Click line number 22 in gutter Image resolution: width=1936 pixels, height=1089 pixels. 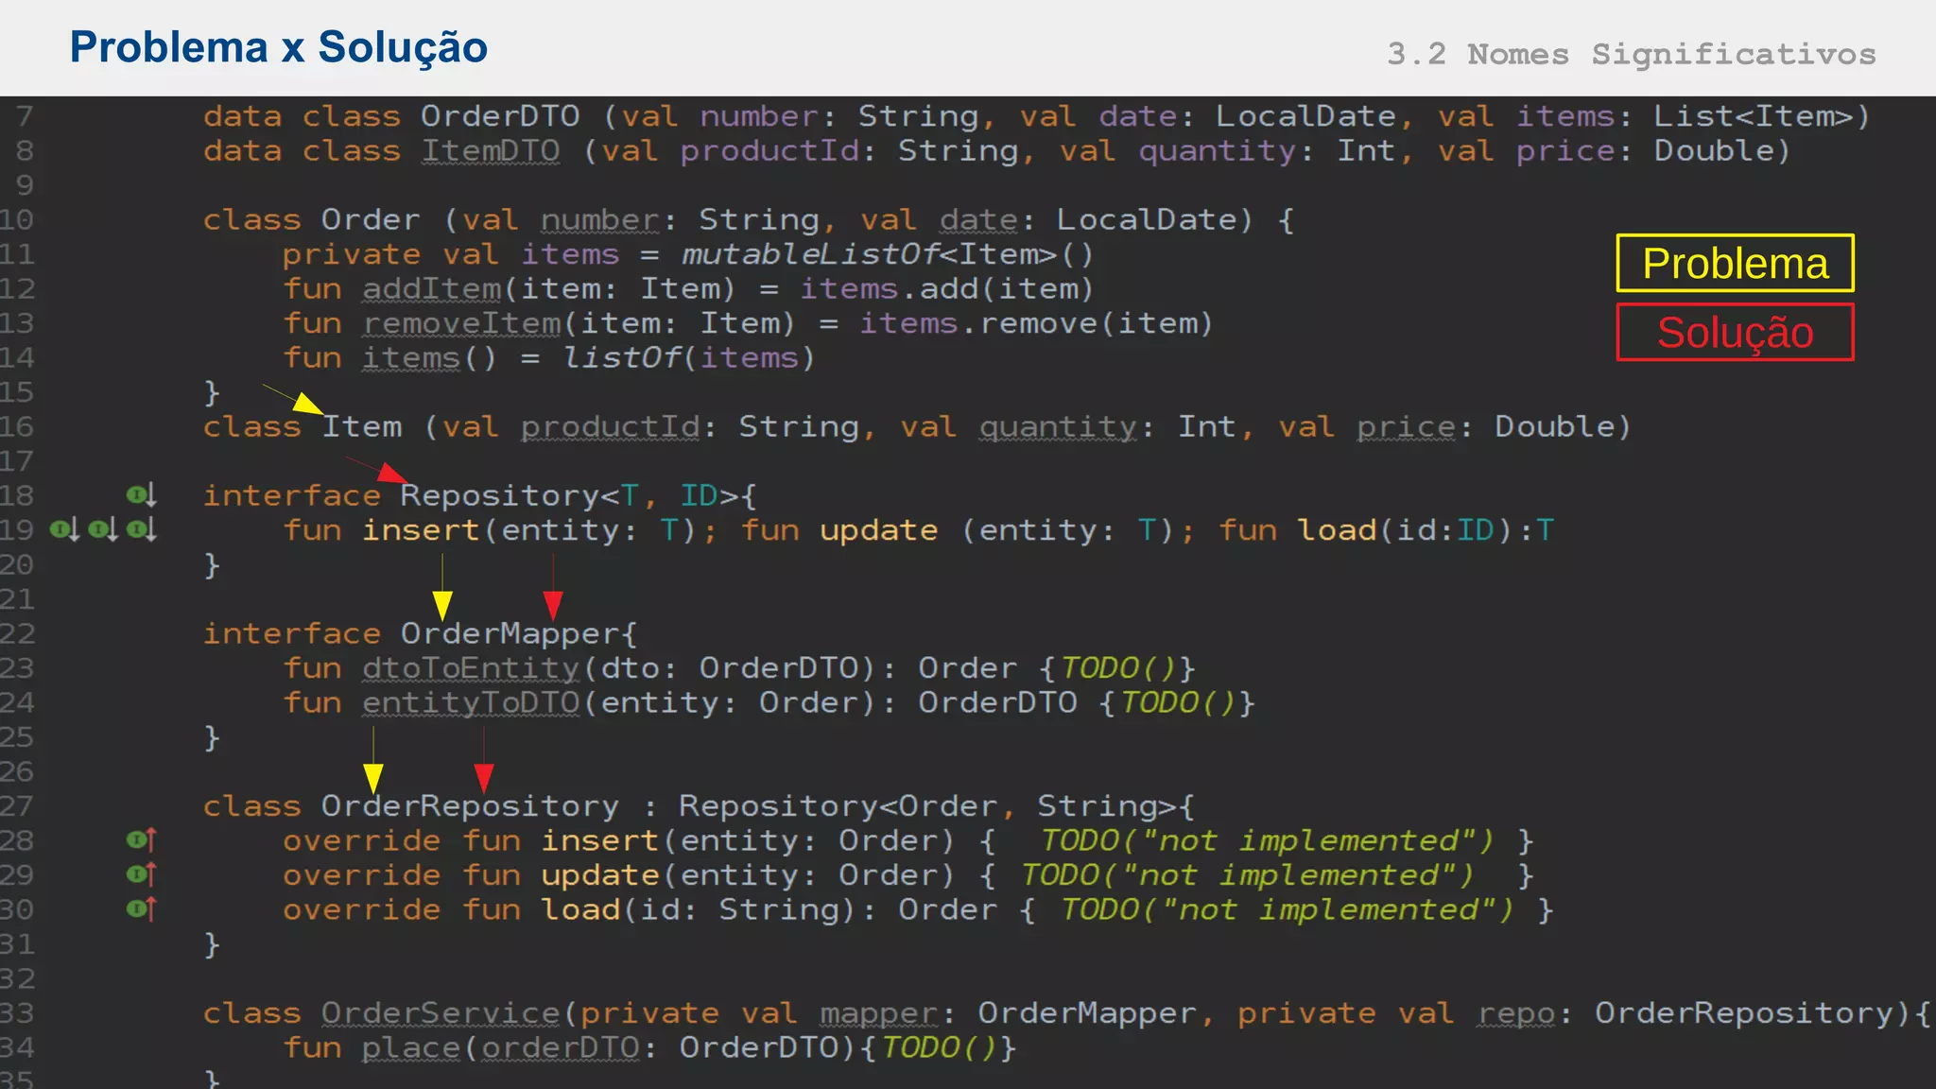click(17, 633)
